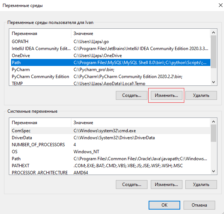This screenshot has width=224, height=214.
Task: Click up arrow of system variables scrollbar
Action: tap(214, 122)
